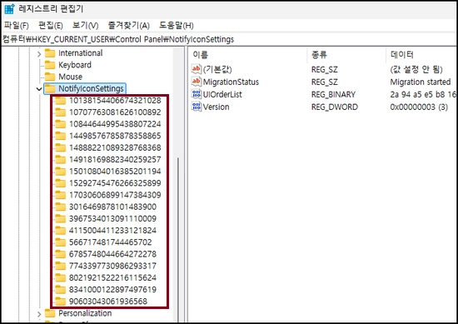The width and height of the screenshot is (458, 324).
Task: Click folder icon of key 10844644995438807224
Action: (x=61, y=124)
